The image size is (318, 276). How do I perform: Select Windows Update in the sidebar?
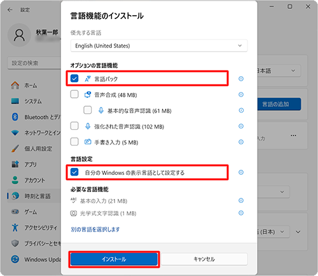click(x=34, y=259)
